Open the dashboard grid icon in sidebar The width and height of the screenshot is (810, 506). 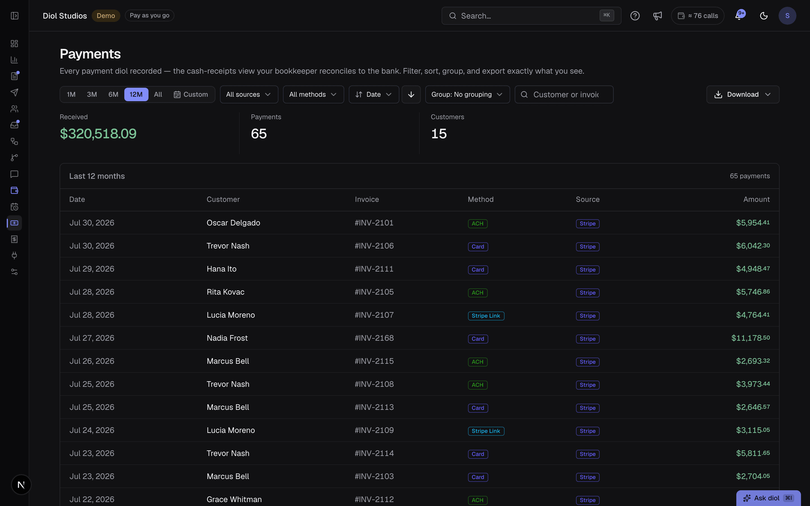point(14,44)
